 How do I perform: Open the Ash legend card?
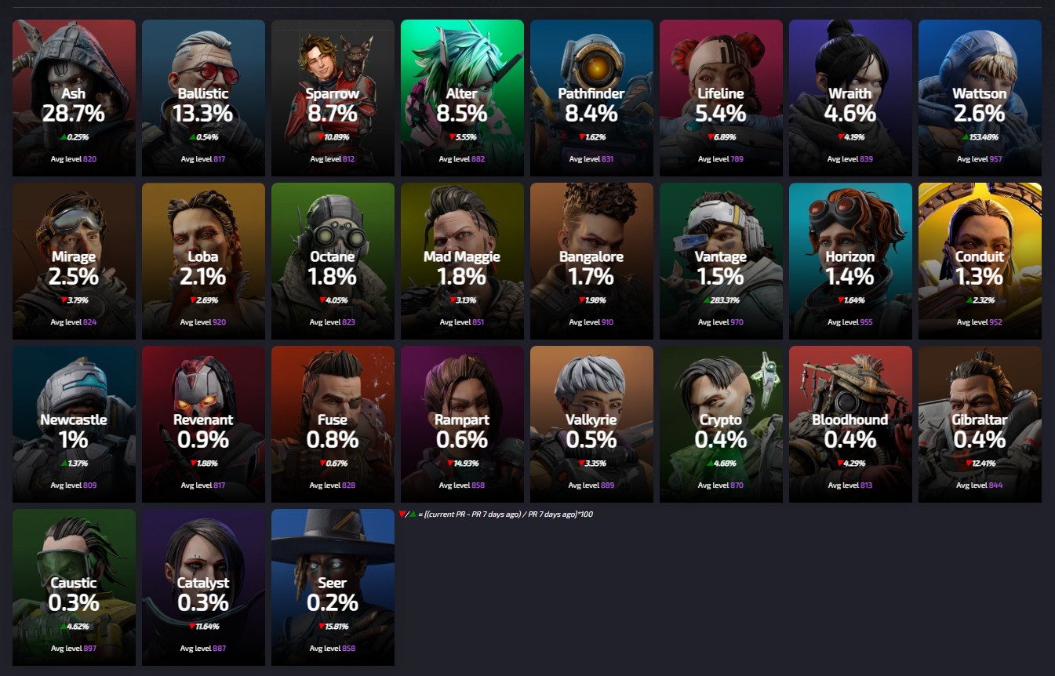pyautogui.click(x=74, y=98)
